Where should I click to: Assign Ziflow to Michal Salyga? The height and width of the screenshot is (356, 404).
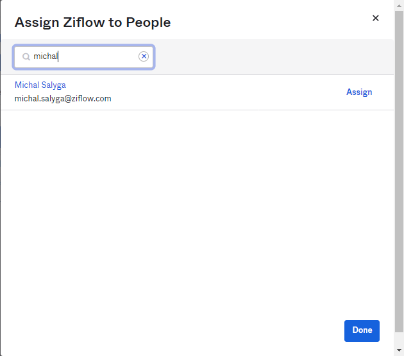pos(359,92)
